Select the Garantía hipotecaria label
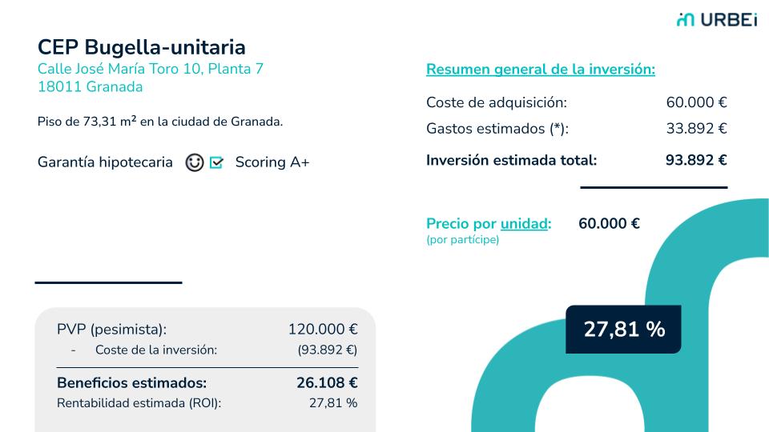The height and width of the screenshot is (432, 769). pyautogui.click(x=105, y=162)
